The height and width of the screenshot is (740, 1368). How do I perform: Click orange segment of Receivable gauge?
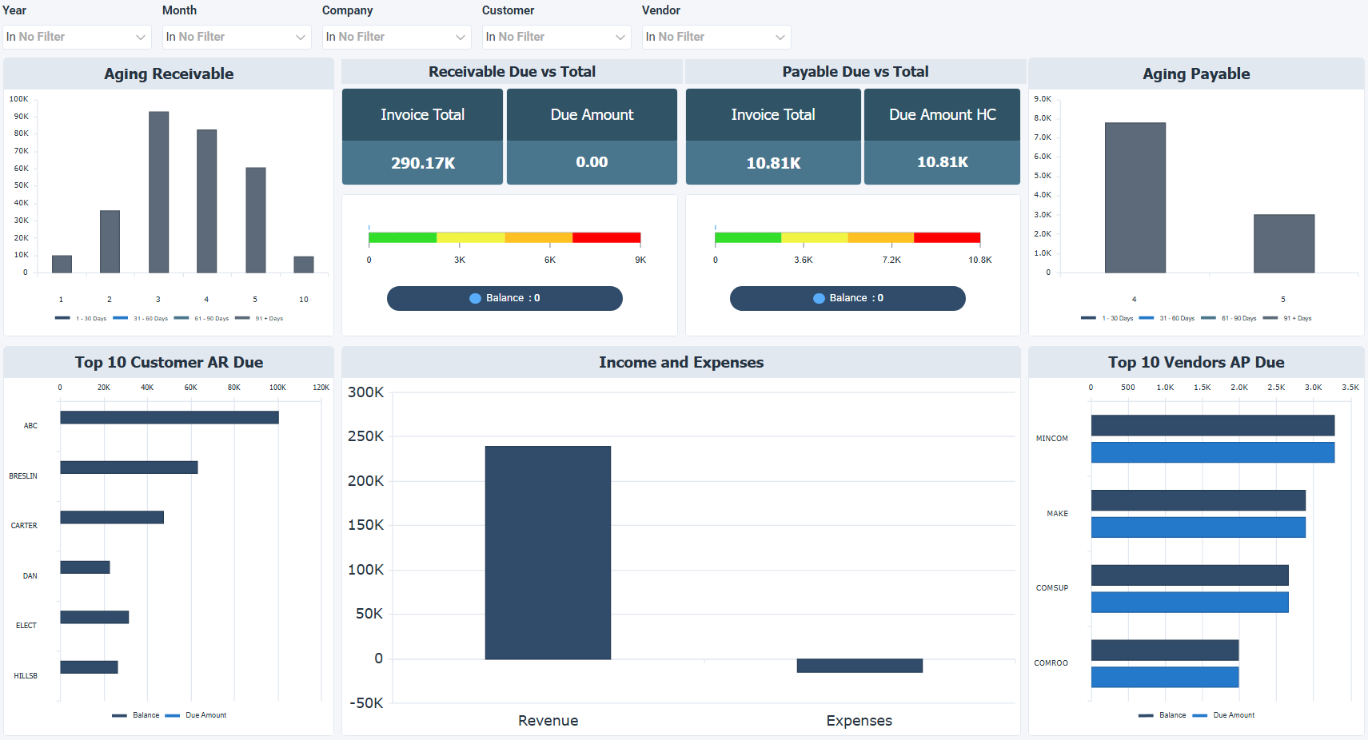click(539, 237)
